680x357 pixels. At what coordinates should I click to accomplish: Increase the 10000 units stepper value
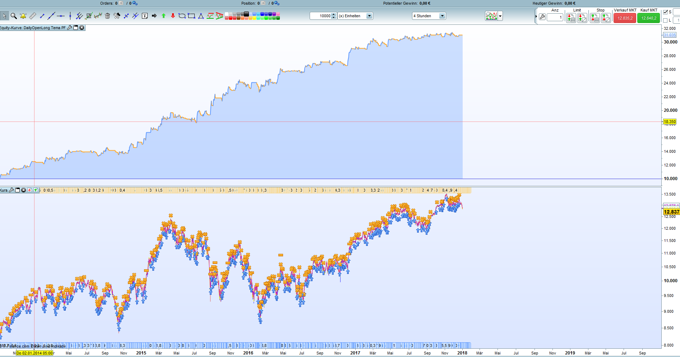pyautogui.click(x=334, y=14)
